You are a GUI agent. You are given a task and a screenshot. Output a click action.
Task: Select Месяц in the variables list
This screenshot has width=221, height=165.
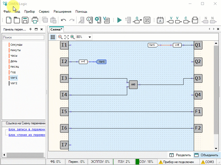click(15, 67)
